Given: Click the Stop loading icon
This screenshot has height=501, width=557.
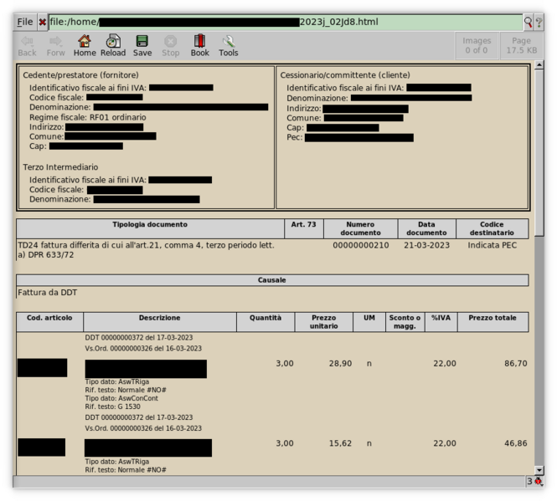Looking at the screenshot, I should point(171,45).
